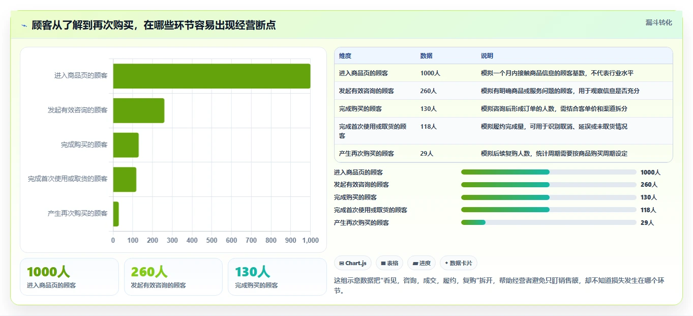Select the 产生再次购买的顾客 chart bar

[x=116, y=214]
